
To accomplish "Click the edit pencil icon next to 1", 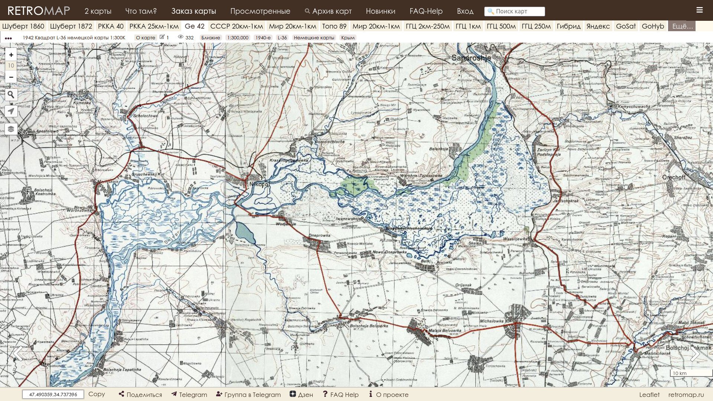I will click(162, 37).
